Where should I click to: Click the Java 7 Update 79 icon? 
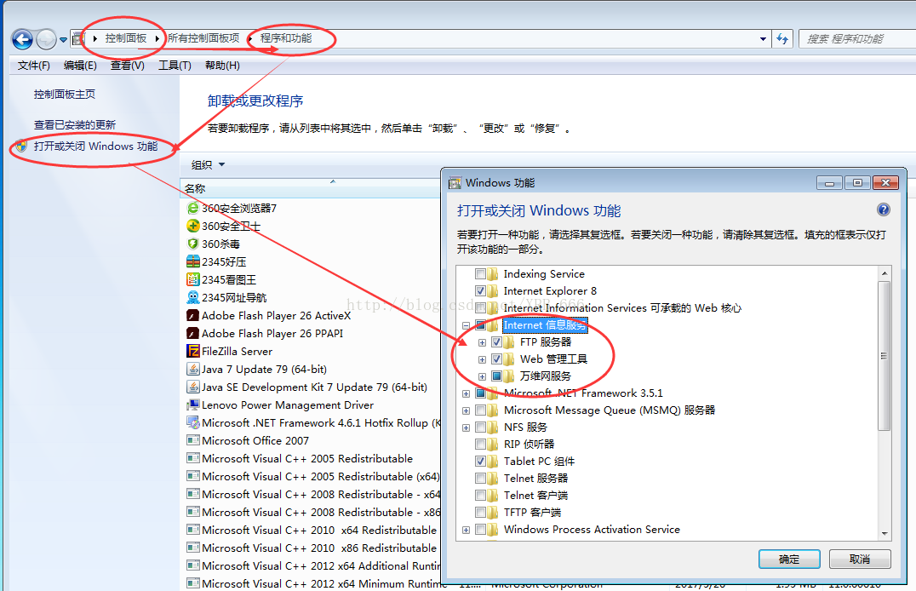[x=193, y=369]
